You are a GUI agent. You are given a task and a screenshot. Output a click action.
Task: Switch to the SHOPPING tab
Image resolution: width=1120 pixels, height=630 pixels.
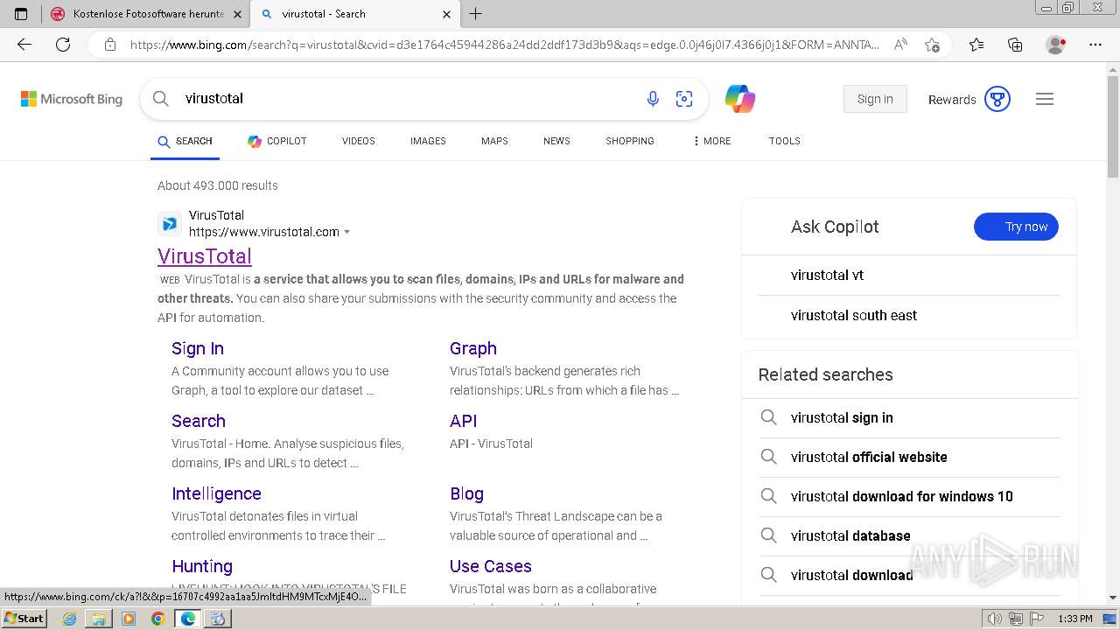pos(630,141)
